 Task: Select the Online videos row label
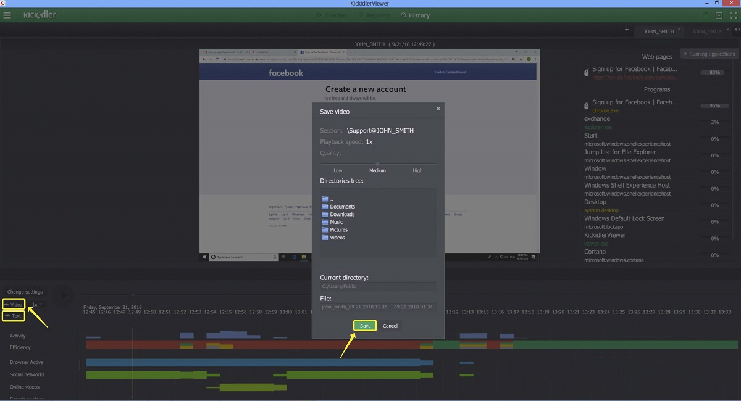25,387
